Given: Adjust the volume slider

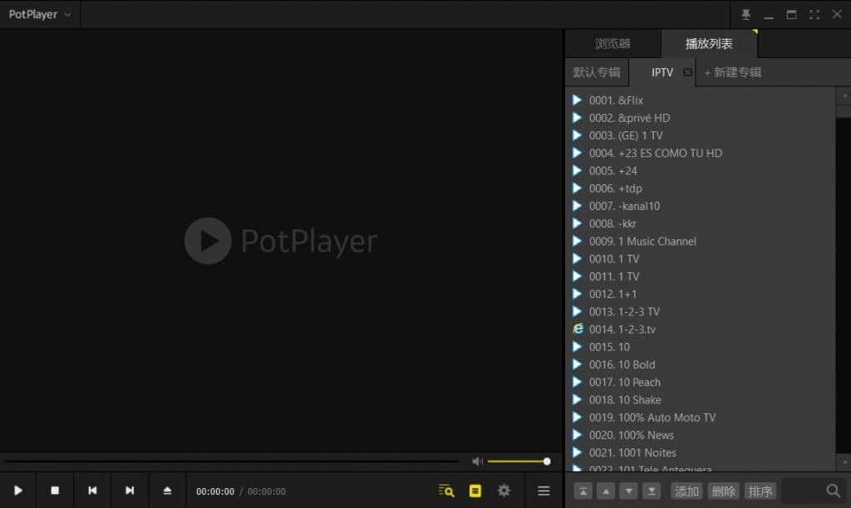Looking at the screenshot, I should click(x=519, y=462).
